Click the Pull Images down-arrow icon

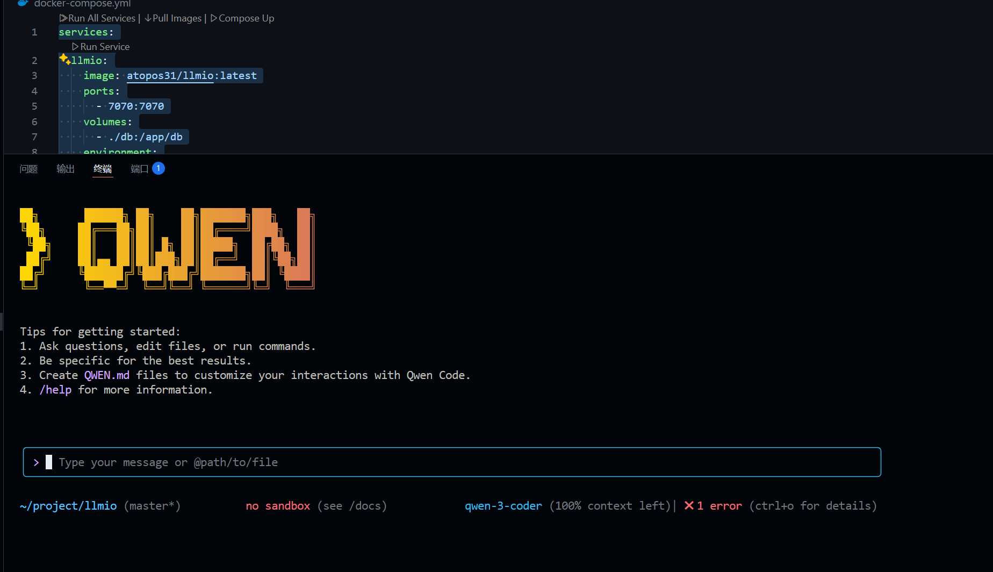pos(148,18)
